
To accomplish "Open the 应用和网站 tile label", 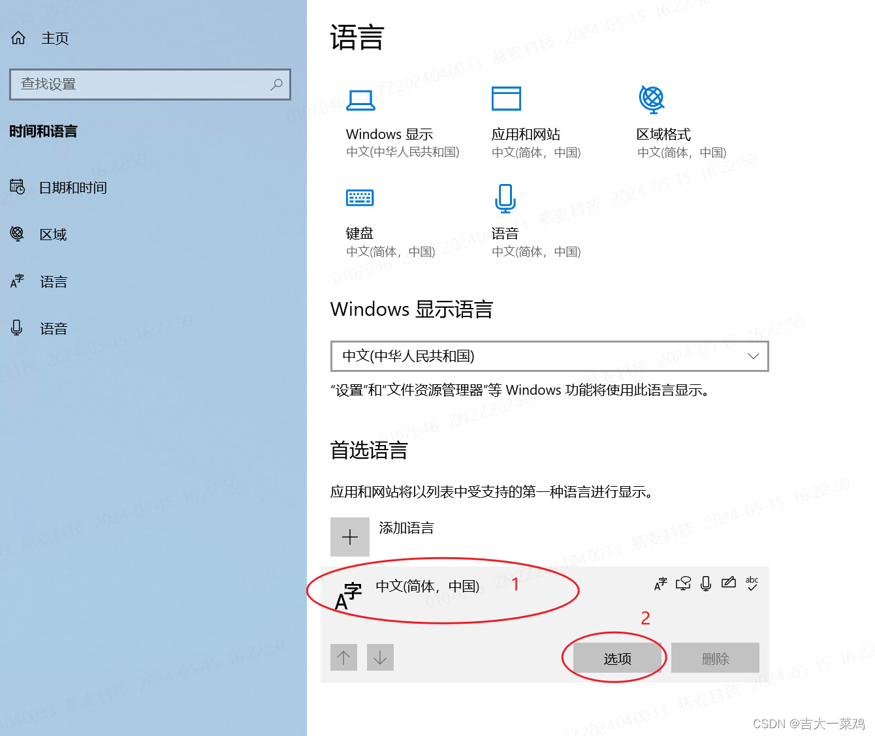I will click(526, 134).
